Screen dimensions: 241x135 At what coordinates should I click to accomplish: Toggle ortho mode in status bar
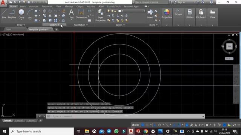(x=155, y=125)
